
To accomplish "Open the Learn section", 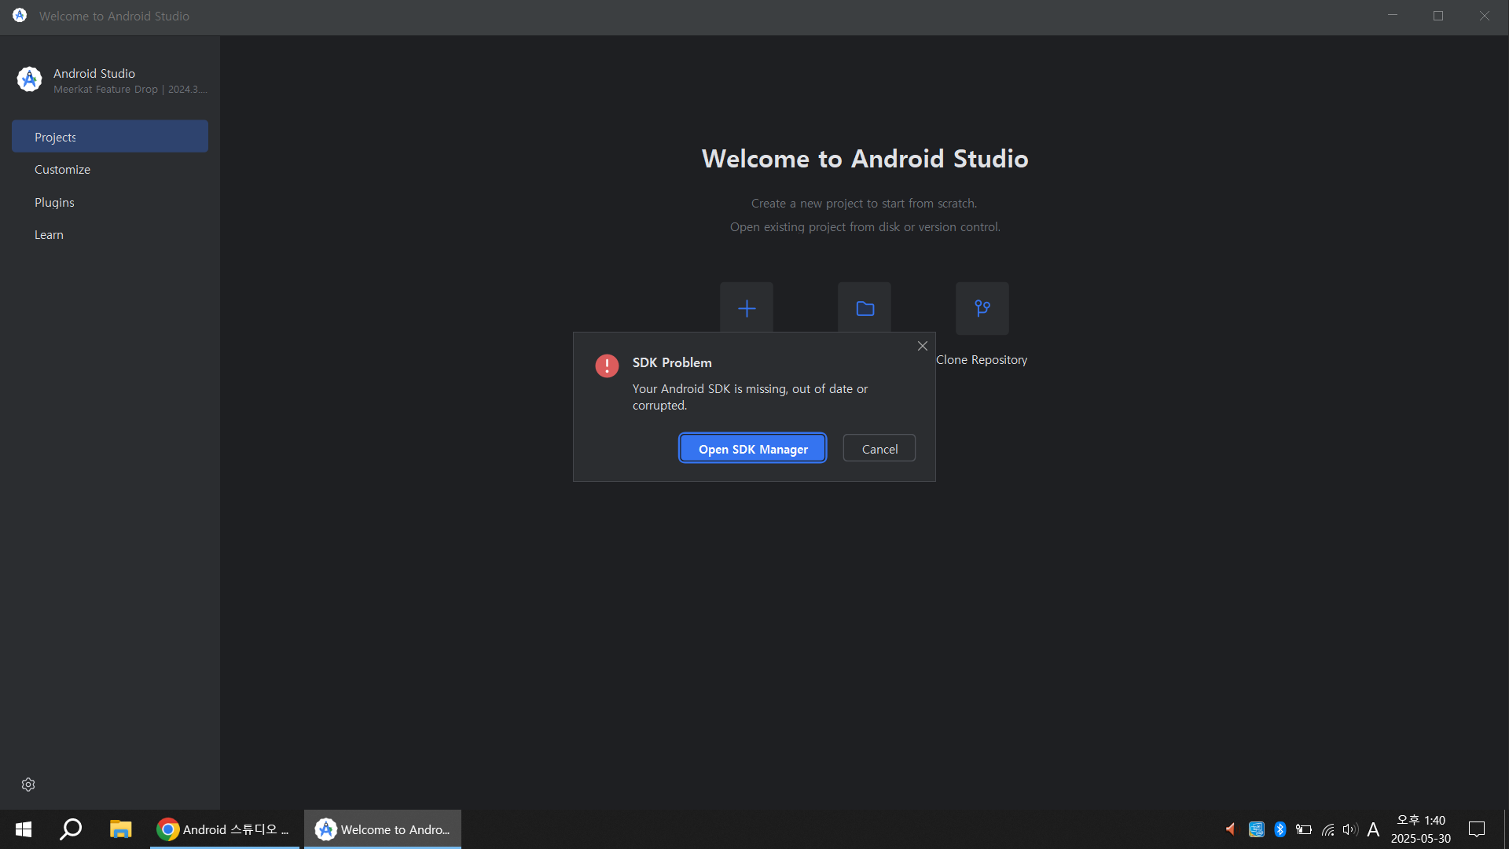I will tap(110, 234).
